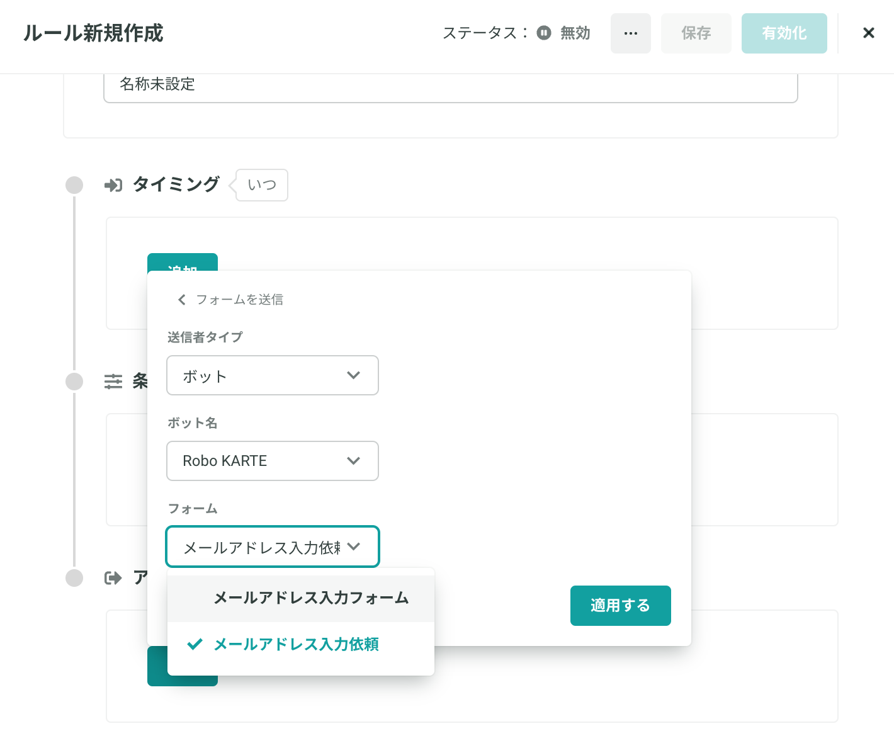Click the close X icon in header

tap(868, 33)
